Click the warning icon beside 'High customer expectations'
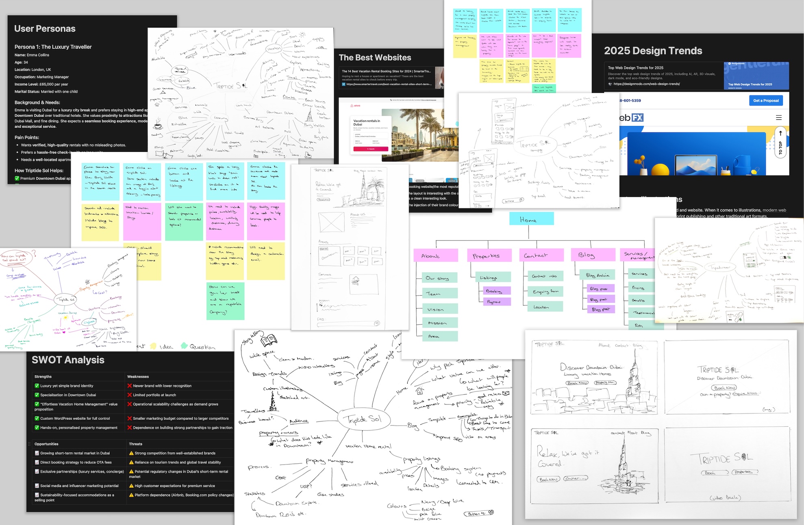Screen dimensions: 804x525 tap(131, 486)
